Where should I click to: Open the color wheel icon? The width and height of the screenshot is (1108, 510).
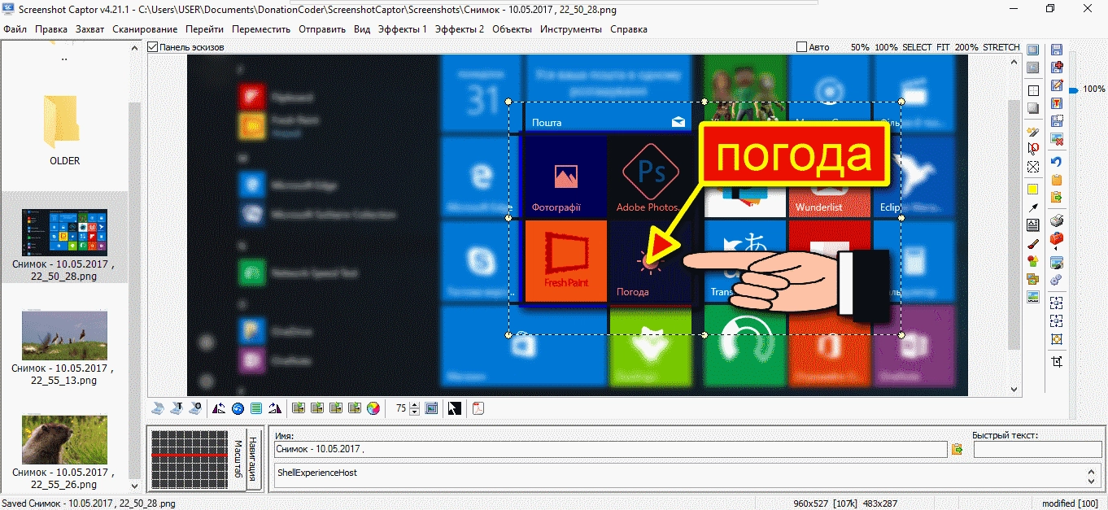click(x=373, y=408)
